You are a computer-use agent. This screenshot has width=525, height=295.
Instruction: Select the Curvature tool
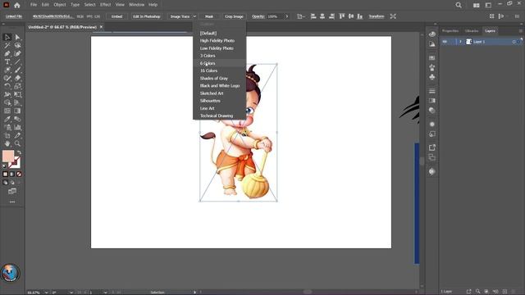point(17,53)
